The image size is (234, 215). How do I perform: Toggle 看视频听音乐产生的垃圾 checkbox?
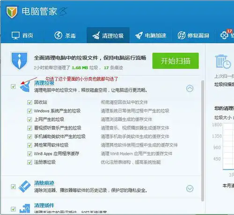[x=29, y=128]
